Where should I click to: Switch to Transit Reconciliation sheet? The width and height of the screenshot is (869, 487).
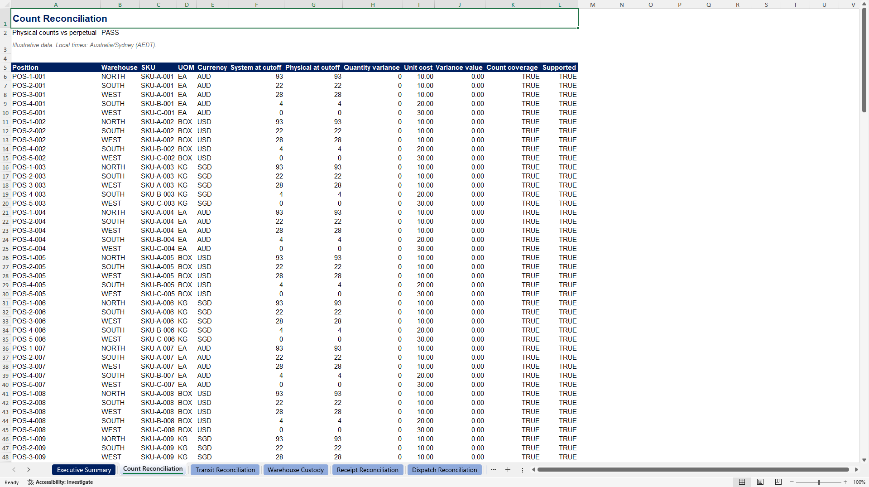[x=225, y=470]
